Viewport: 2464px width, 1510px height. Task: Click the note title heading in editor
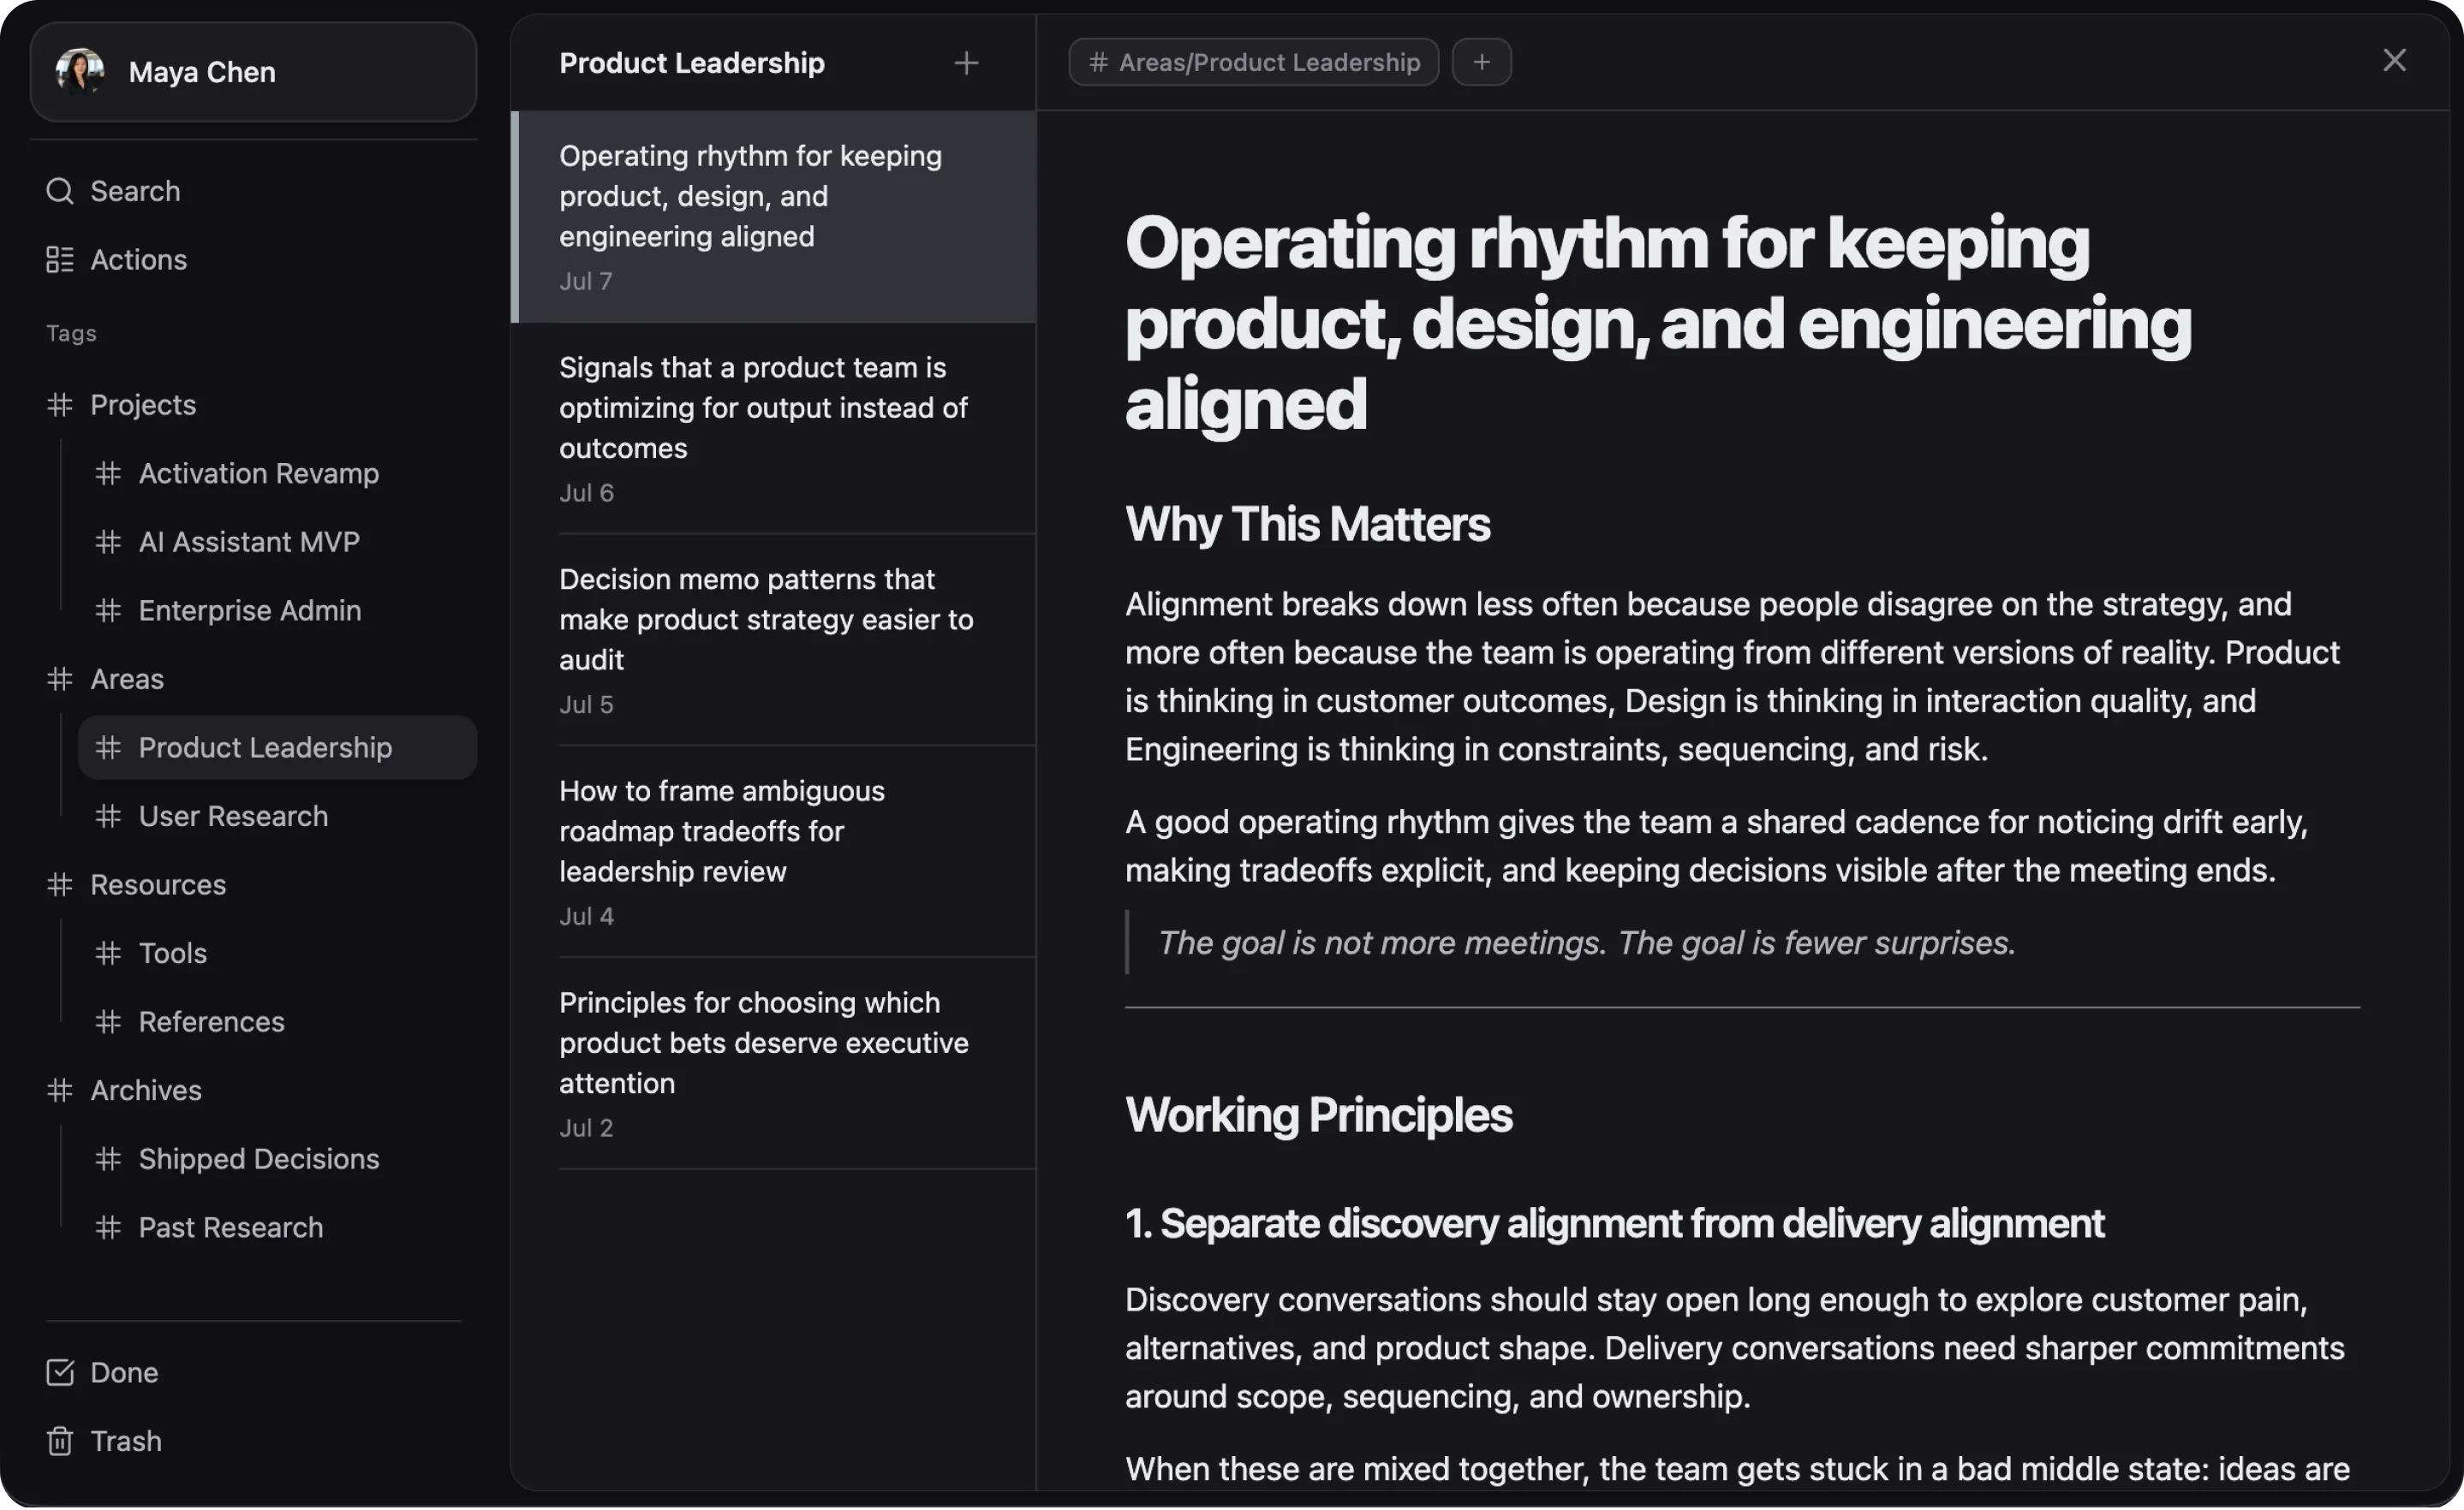[1659, 323]
